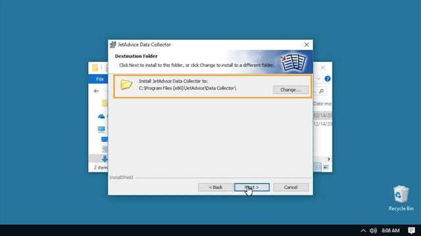Click the destination folder icon
This screenshot has height=236, width=421.
click(126, 85)
